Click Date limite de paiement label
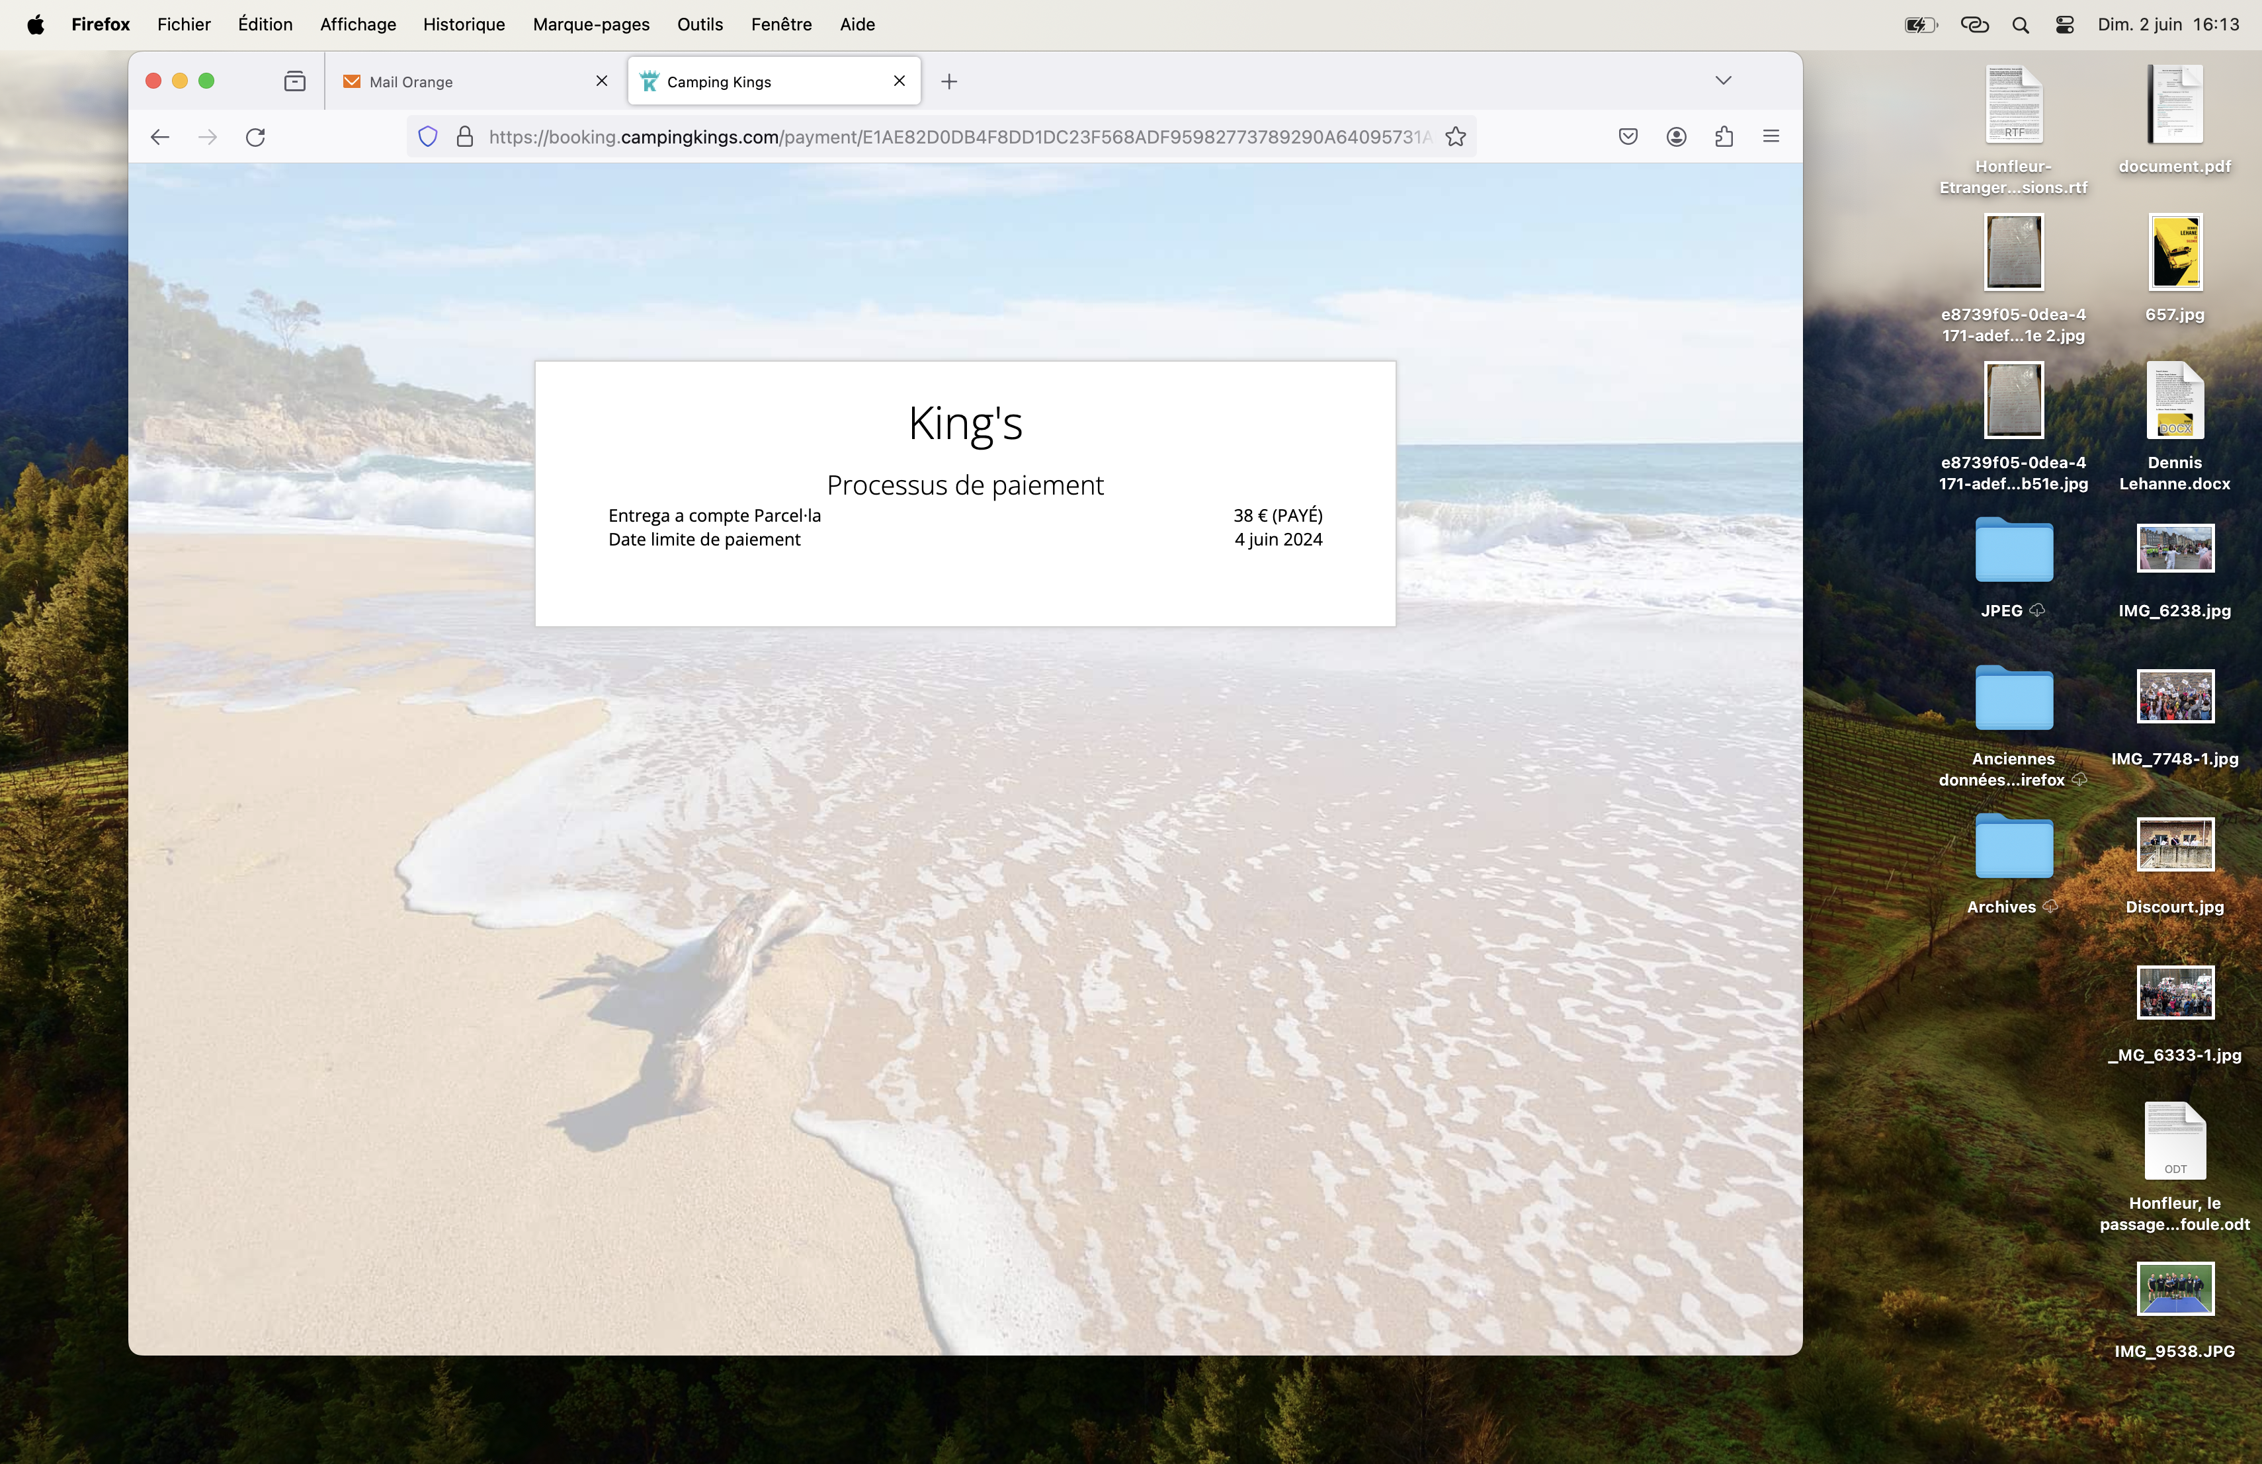 704,539
